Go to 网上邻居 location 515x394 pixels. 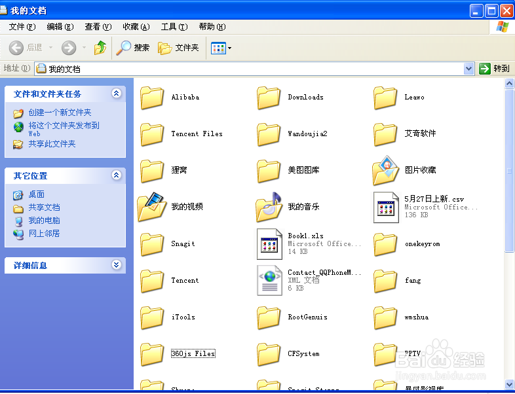pos(44,234)
